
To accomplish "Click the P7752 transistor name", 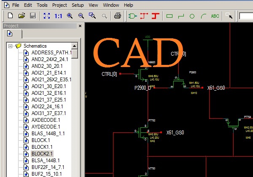I will (x=152, y=120).
